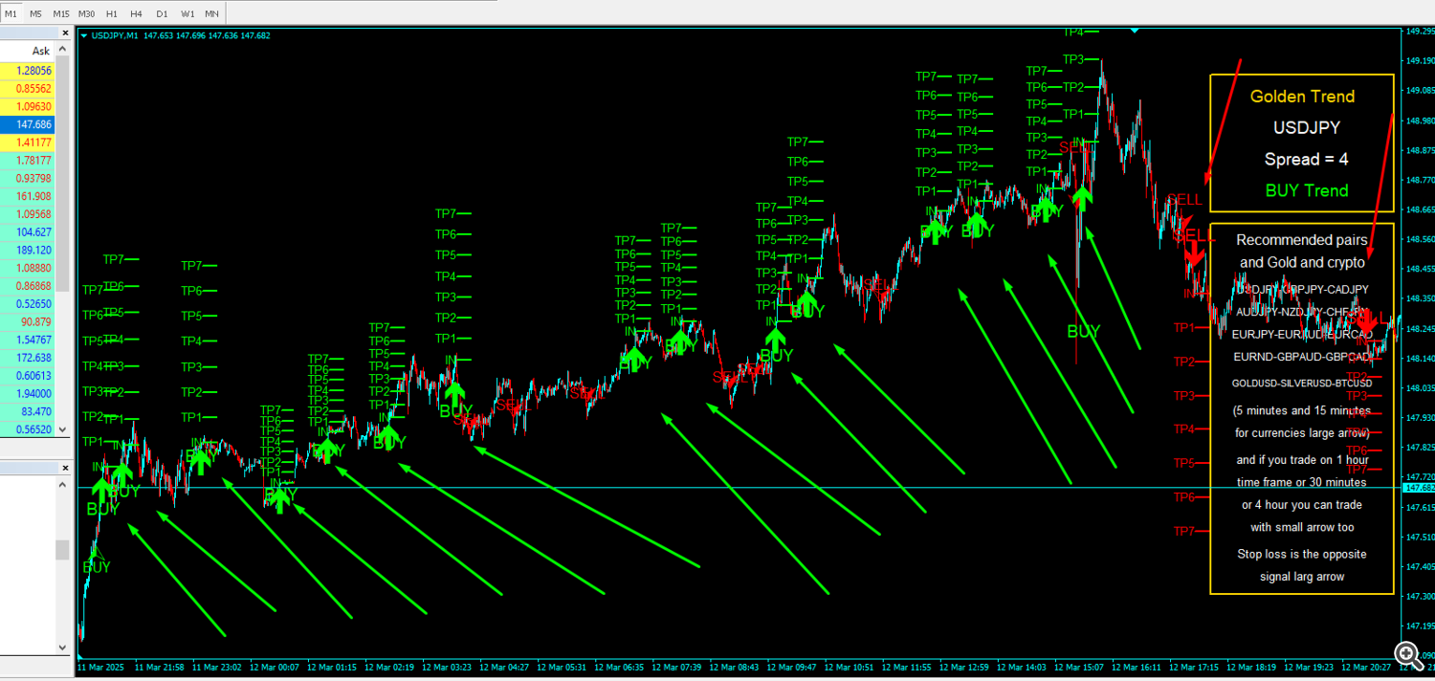This screenshot has width=1435, height=681.
Task: Switch chart to M5 timeframe
Action: (x=35, y=13)
